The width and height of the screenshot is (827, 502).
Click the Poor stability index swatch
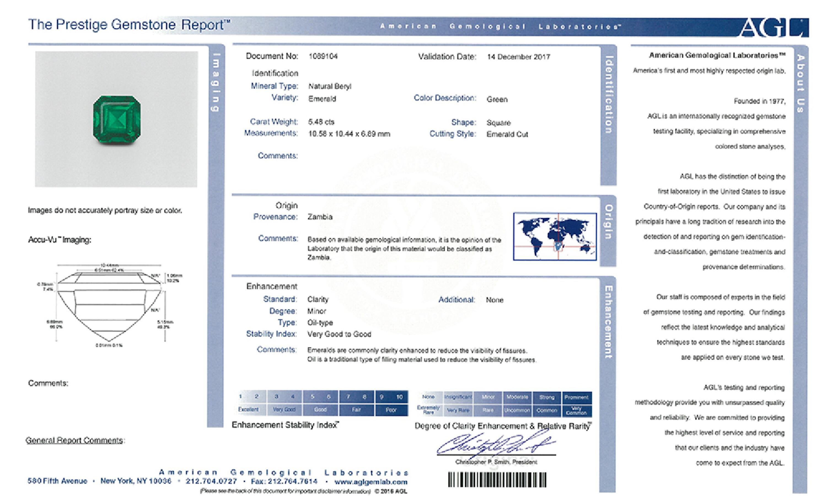coord(391,410)
